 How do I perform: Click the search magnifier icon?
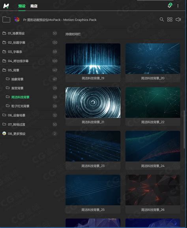(x=161, y=19)
